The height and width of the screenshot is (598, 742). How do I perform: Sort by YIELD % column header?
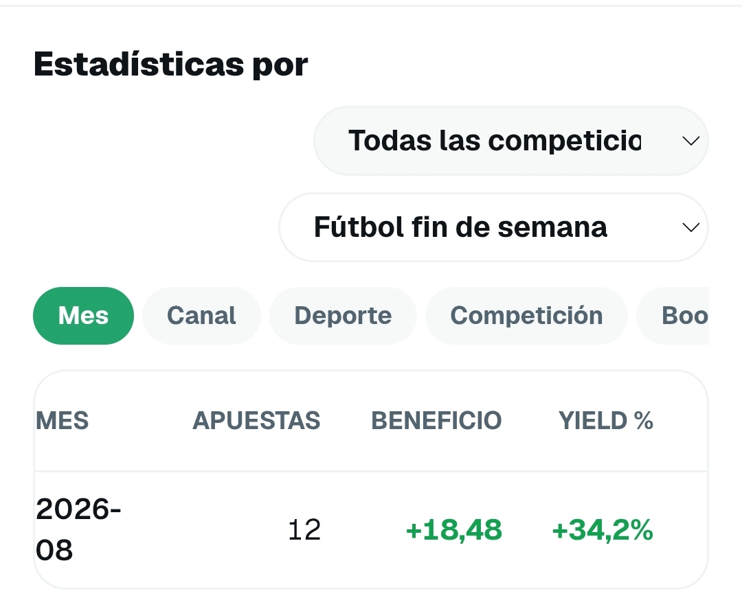tap(606, 421)
